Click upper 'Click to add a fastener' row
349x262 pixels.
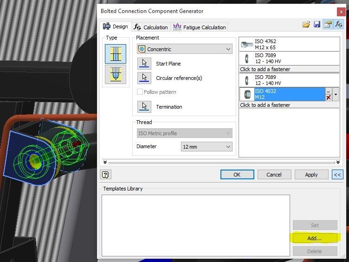pos(289,69)
